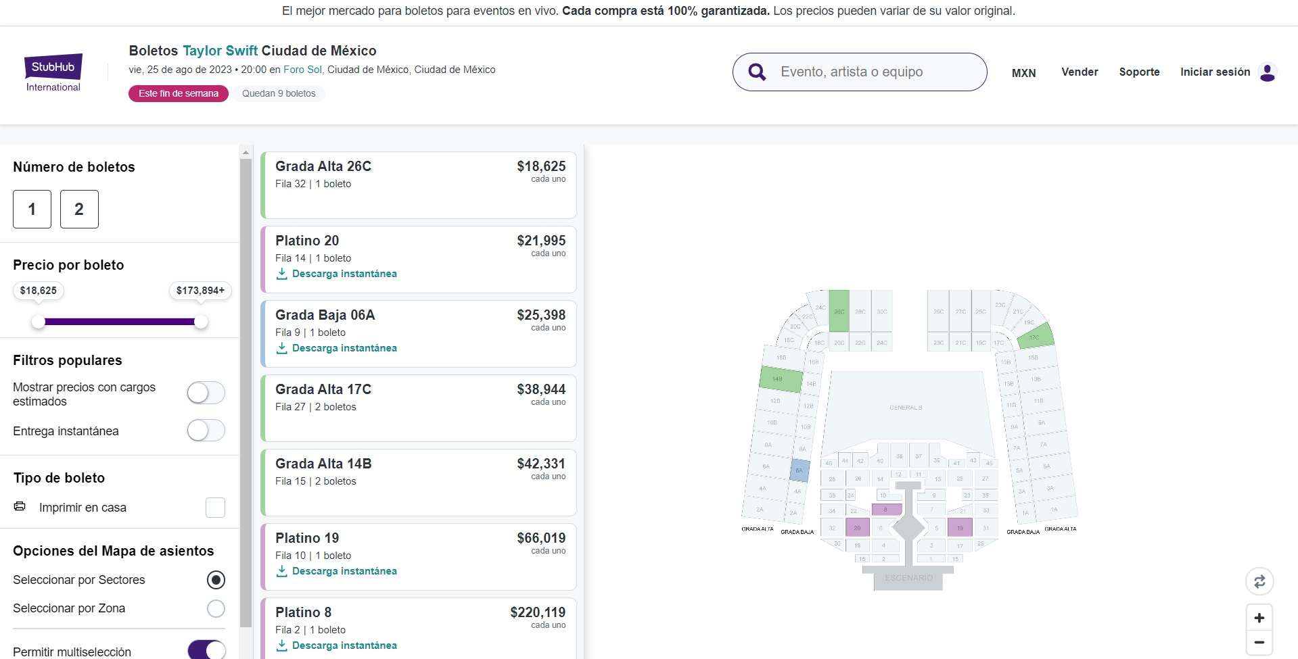1298x659 pixels.
Task: Click the $173,894+ maximum price label
Action: 200,291
